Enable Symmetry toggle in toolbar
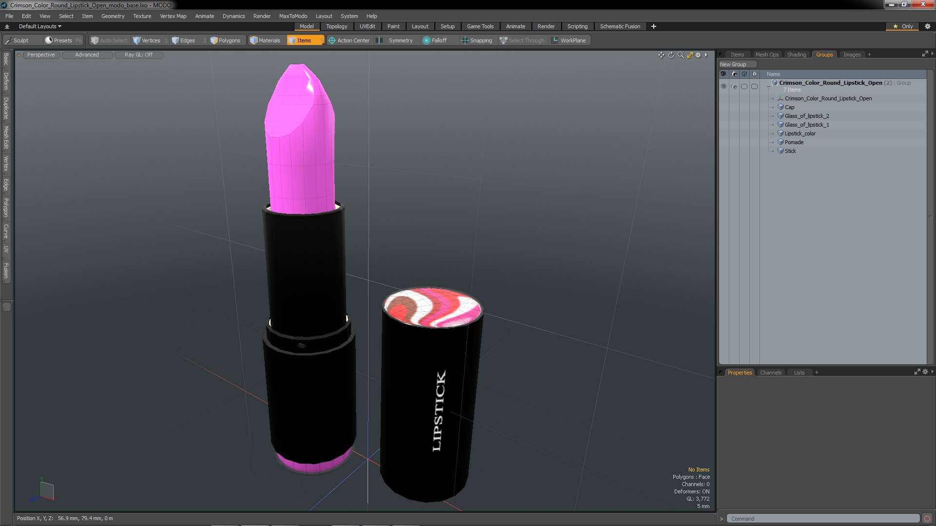Viewport: 936px width, 526px height. pos(396,40)
